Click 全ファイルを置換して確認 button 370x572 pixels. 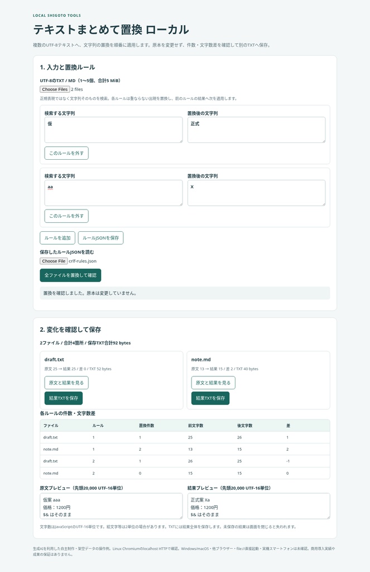pyautogui.click(x=70, y=275)
